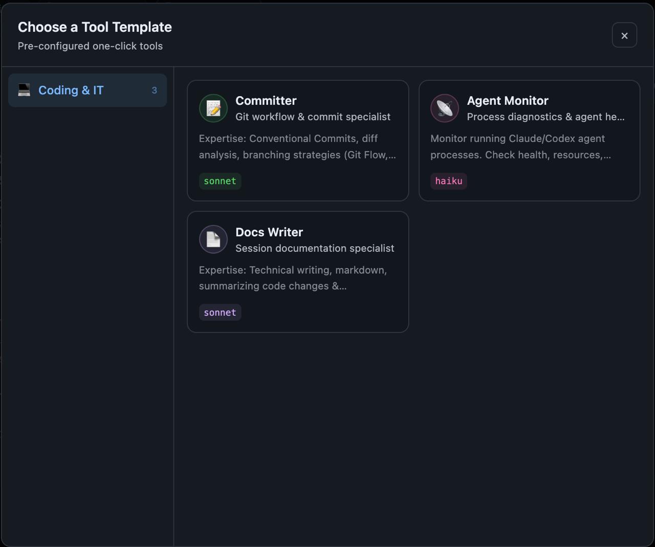The width and height of the screenshot is (655, 547).
Task: Click the Process diagnostics subtitle text
Action: [x=545, y=117]
